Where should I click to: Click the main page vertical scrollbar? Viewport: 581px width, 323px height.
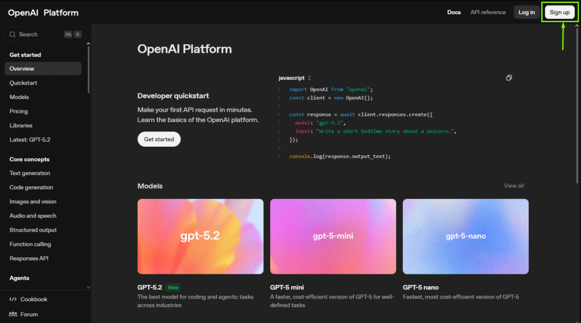tap(577, 105)
